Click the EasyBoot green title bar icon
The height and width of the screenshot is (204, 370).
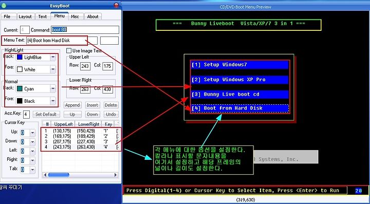click(4, 5)
